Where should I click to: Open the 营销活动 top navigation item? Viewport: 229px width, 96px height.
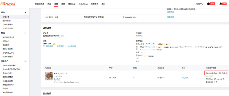[x=72, y=4]
